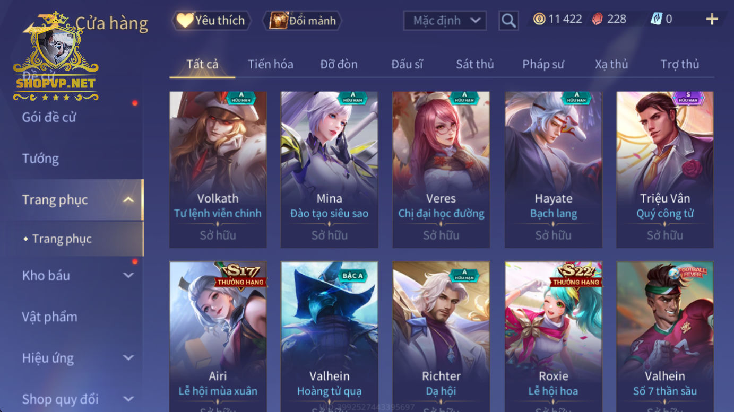
Task: Click the blue voucher ticket icon
Action: click(x=656, y=20)
